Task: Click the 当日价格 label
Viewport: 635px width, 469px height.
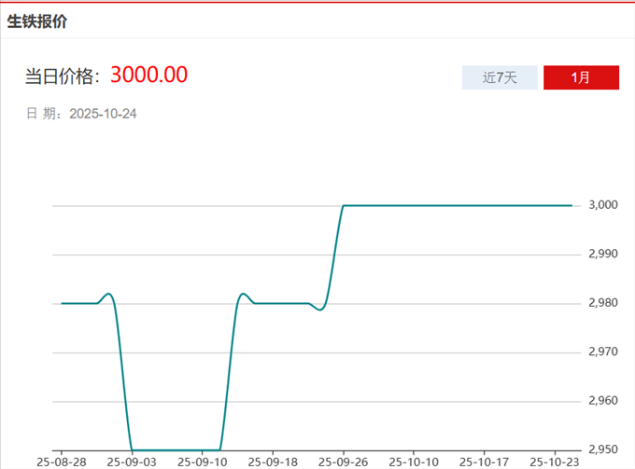Action: coord(63,76)
